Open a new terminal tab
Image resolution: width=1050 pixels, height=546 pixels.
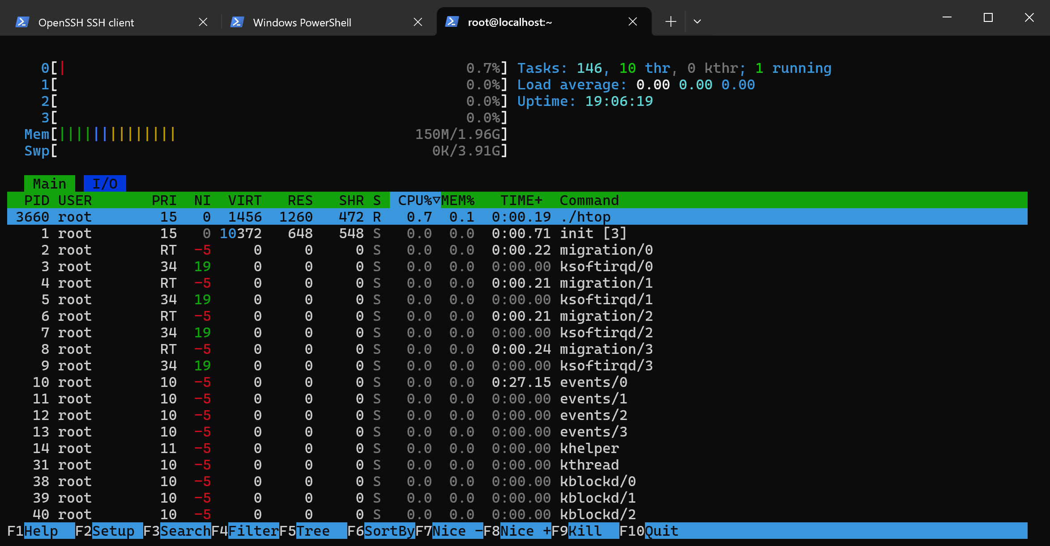pos(670,21)
